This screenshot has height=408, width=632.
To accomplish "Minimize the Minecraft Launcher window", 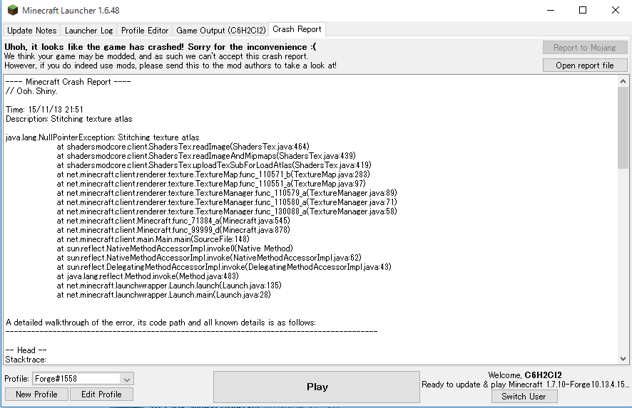I will (x=551, y=10).
